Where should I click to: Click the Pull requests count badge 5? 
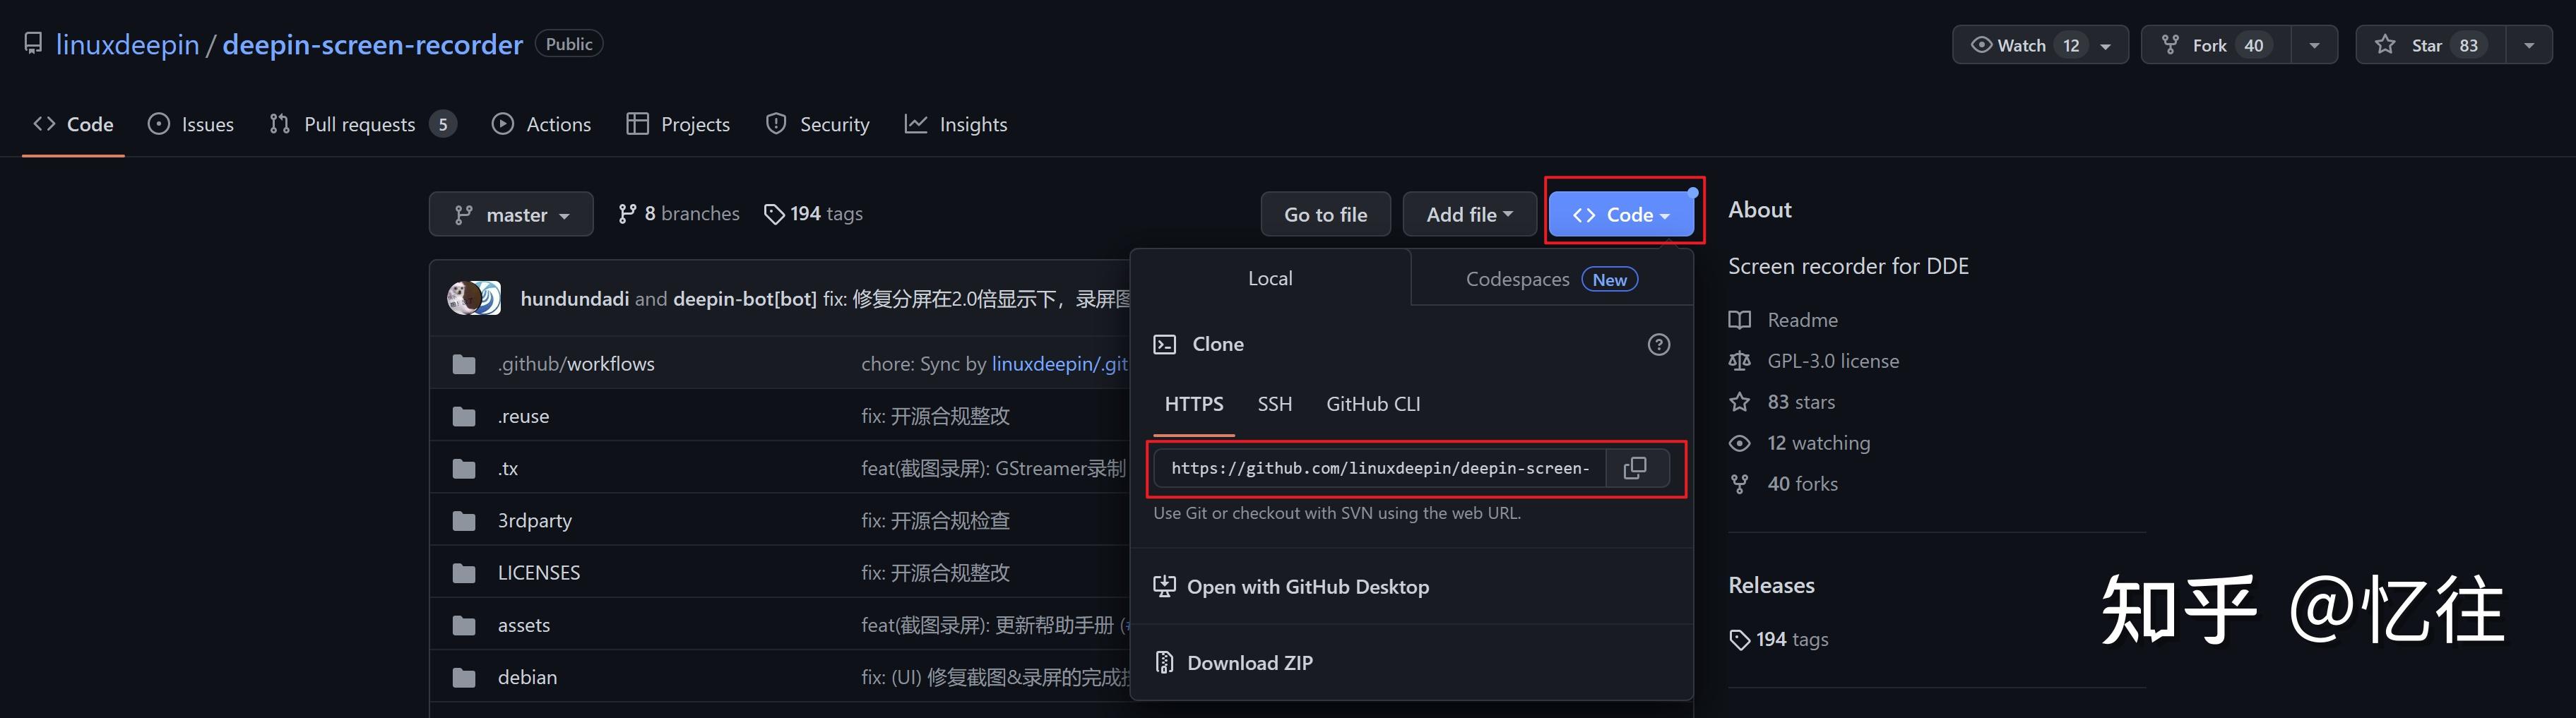coord(443,124)
